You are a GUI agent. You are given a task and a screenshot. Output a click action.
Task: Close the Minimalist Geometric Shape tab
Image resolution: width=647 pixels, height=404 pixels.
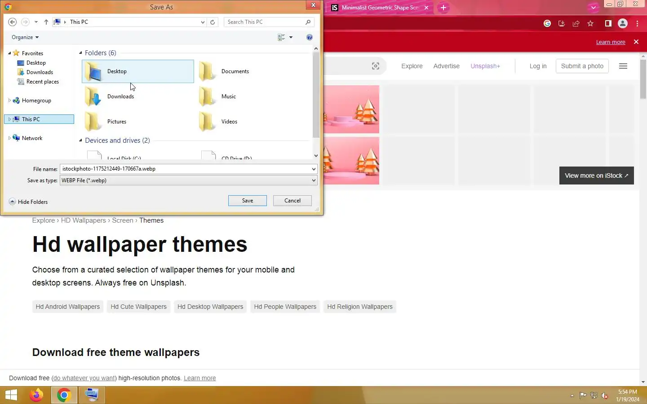pos(426,8)
